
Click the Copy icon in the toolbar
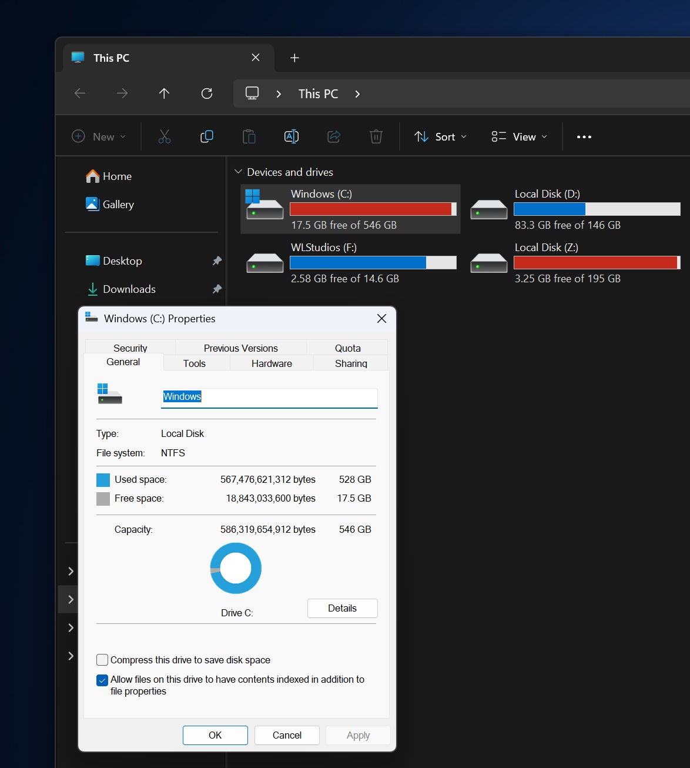tap(206, 136)
